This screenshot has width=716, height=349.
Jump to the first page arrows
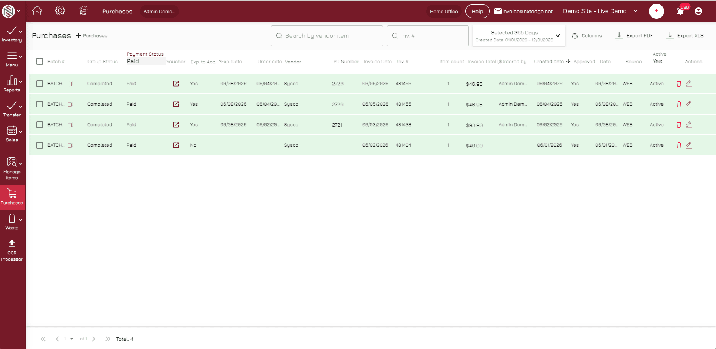tap(43, 339)
